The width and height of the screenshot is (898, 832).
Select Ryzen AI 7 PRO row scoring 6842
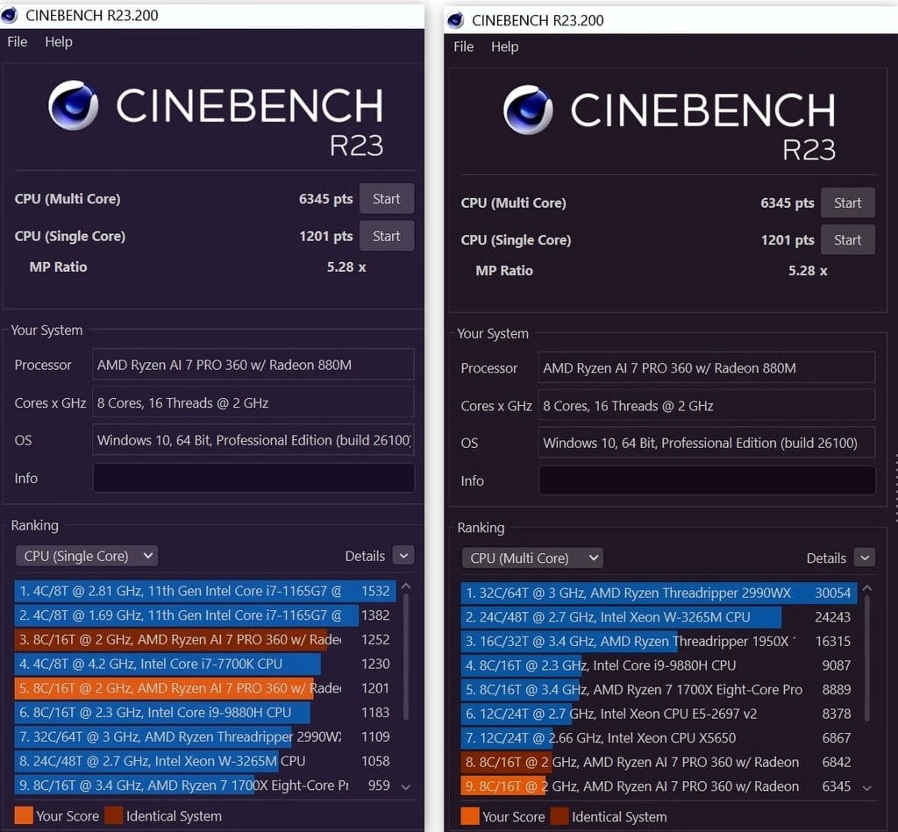[659, 763]
